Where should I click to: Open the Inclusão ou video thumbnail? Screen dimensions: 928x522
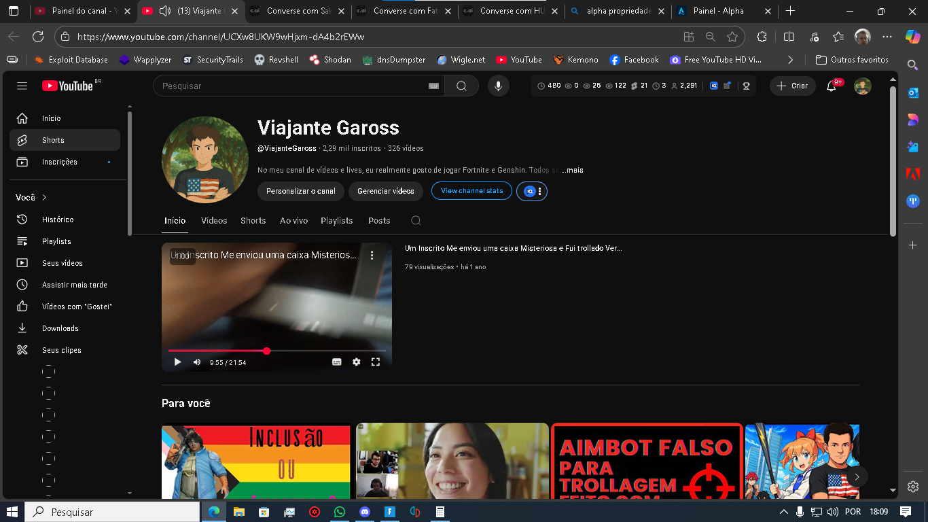256,462
